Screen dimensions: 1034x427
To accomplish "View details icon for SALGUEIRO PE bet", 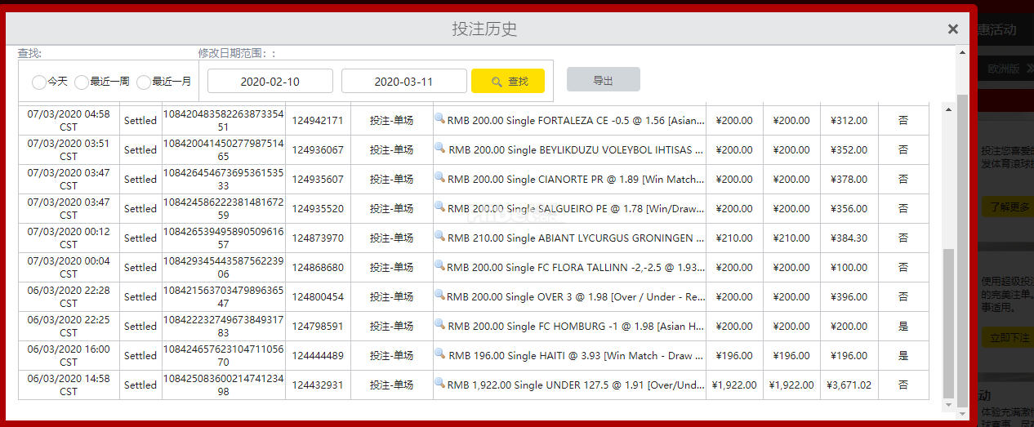I will tap(439, 207).
